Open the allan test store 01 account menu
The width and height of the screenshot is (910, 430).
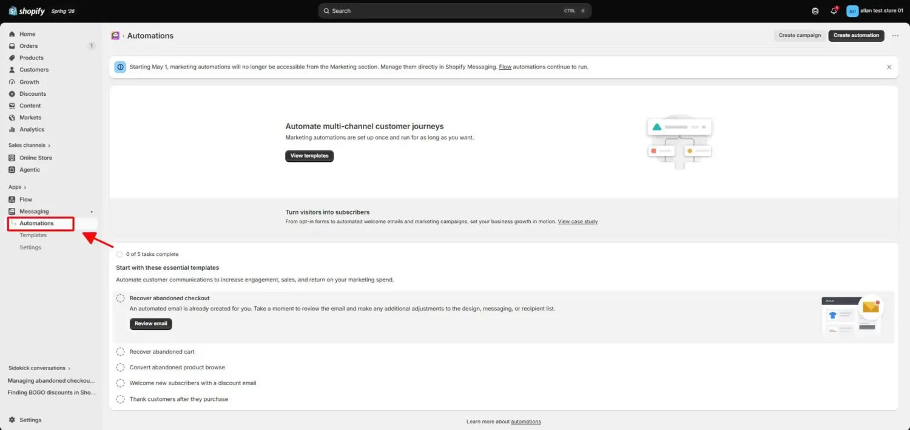click(875, 11)
